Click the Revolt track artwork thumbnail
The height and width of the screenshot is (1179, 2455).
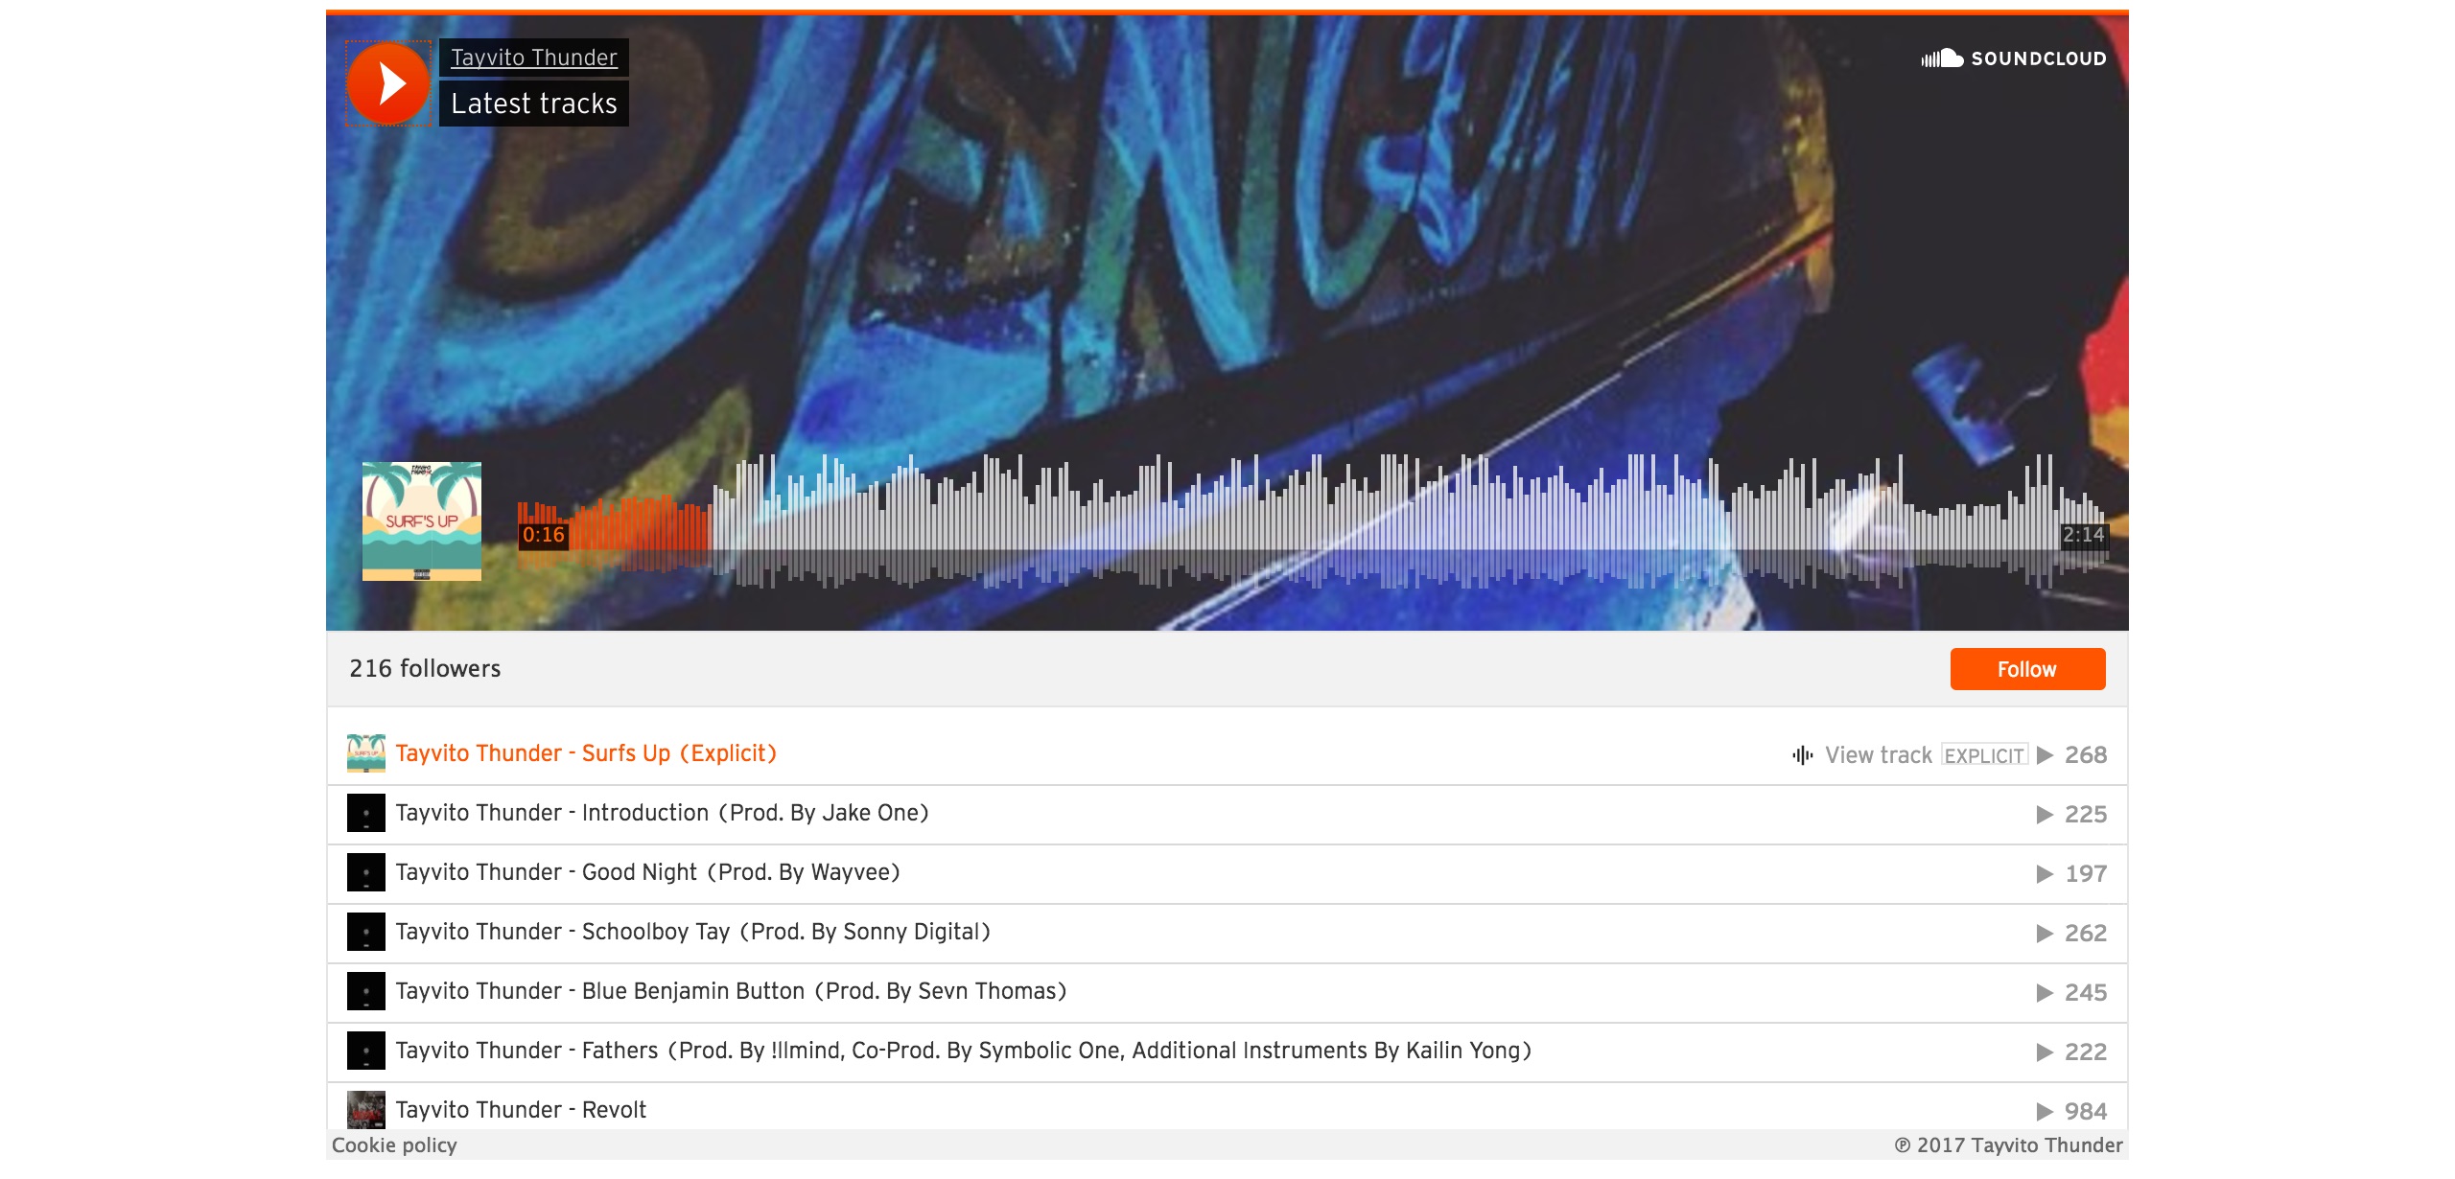(366, 1110)
